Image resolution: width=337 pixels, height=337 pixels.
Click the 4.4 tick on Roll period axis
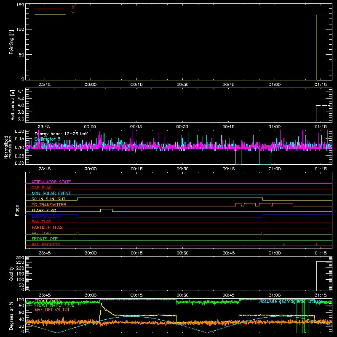coord(20,92)
